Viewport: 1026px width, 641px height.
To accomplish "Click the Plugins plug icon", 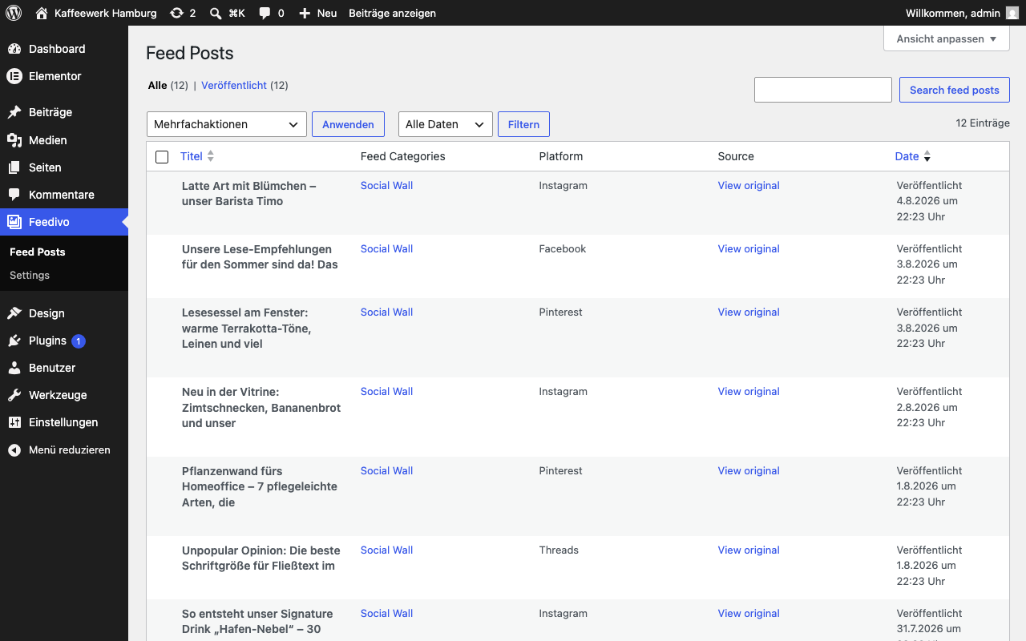I will (x=14, y=341).
